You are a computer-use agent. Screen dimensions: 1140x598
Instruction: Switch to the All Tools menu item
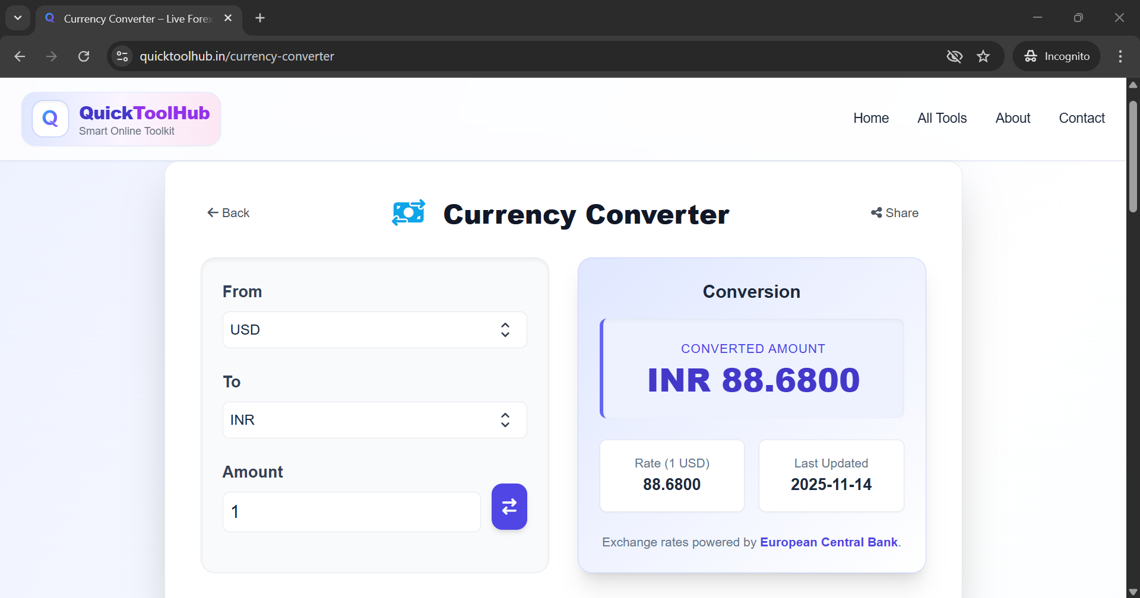[x=942, y=117]
